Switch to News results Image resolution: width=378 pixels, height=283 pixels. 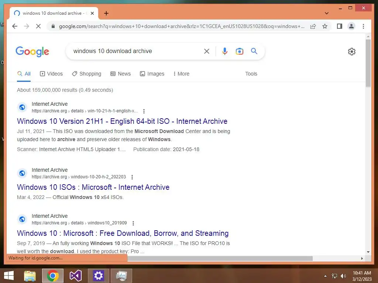(x=121, y=74)
